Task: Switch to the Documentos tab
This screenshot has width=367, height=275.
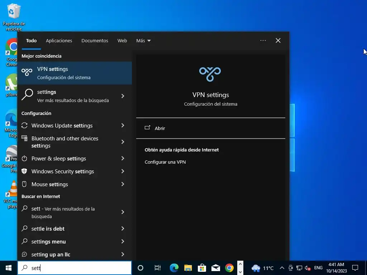Action: pos(95,41)
